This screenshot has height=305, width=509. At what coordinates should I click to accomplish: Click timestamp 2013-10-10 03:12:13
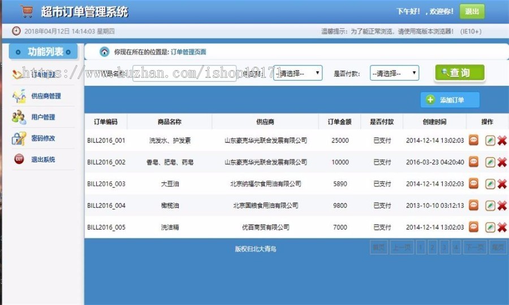[435, 206]
